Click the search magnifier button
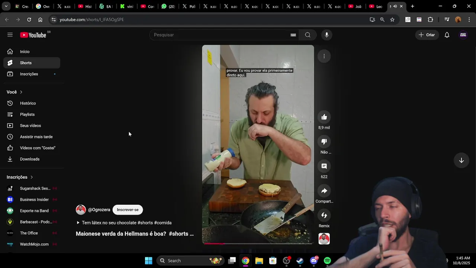The width and height of the screenshot is (476, 268). click(x=308, y=35)
